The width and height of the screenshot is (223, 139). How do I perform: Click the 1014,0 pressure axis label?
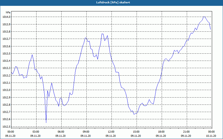(6, 17)
